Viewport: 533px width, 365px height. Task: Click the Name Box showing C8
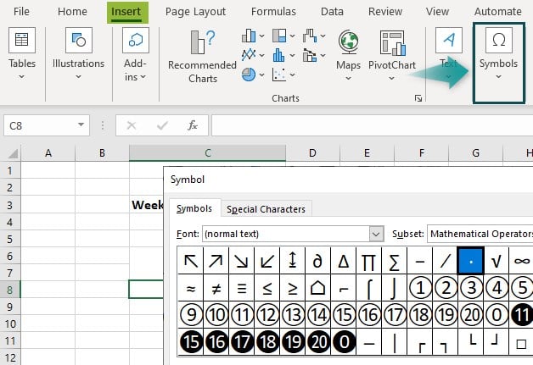pyautogui.click(x=47, y=125)
